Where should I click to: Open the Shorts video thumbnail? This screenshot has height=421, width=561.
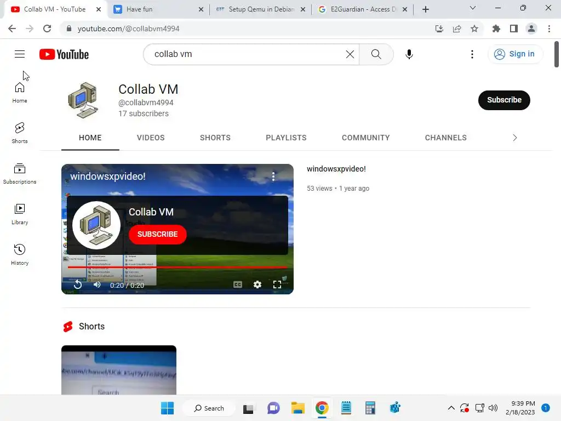pos(119,370)
